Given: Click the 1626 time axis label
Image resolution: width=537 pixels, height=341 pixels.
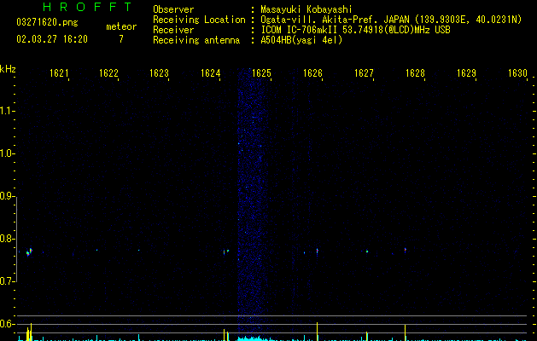Looking at the screenshot, I should [312, 73].
